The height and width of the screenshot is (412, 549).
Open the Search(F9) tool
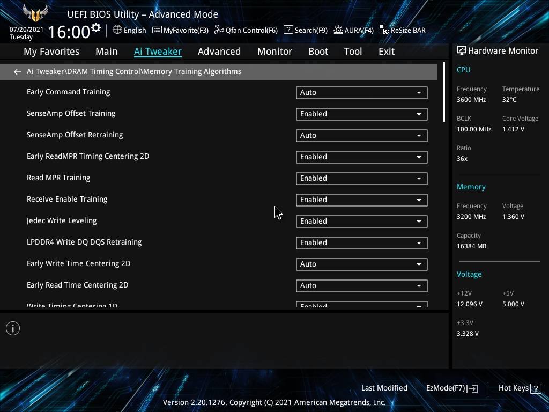(x=305, y=30)
